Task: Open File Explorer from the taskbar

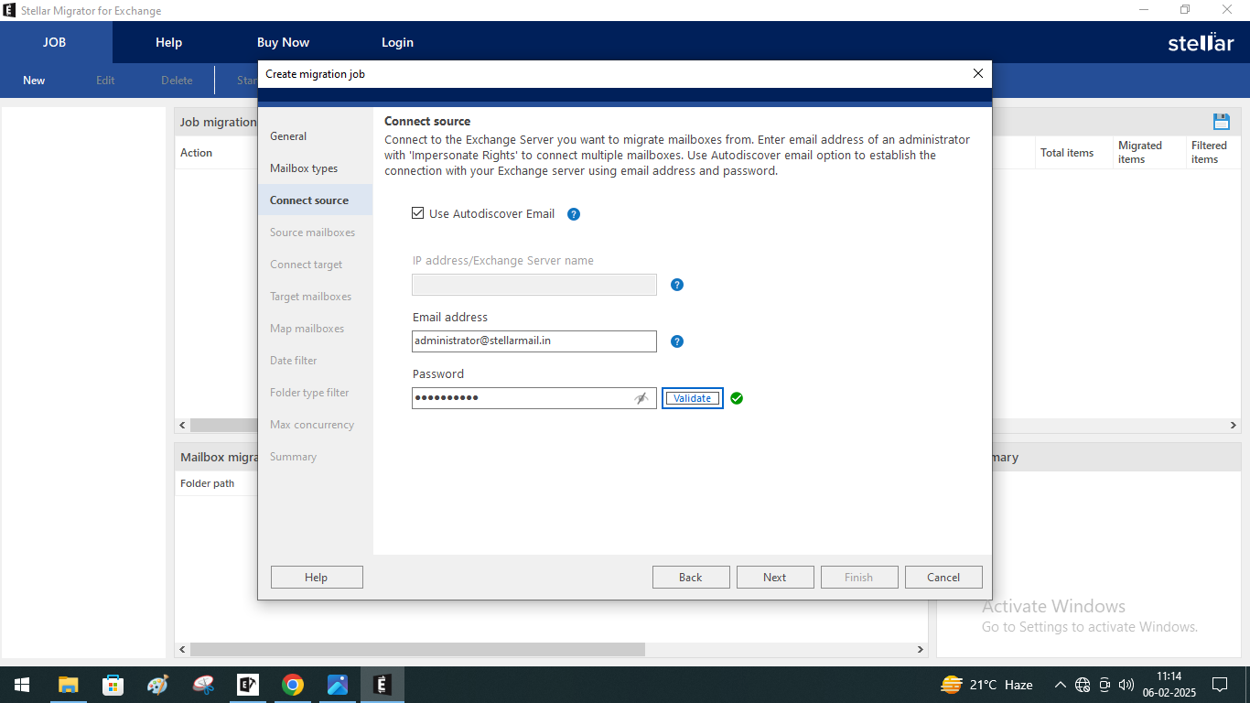Action: pos(69,685)
